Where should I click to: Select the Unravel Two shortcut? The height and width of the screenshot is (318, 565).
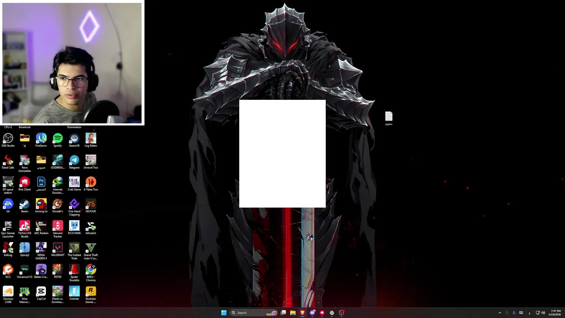(90, 162)
